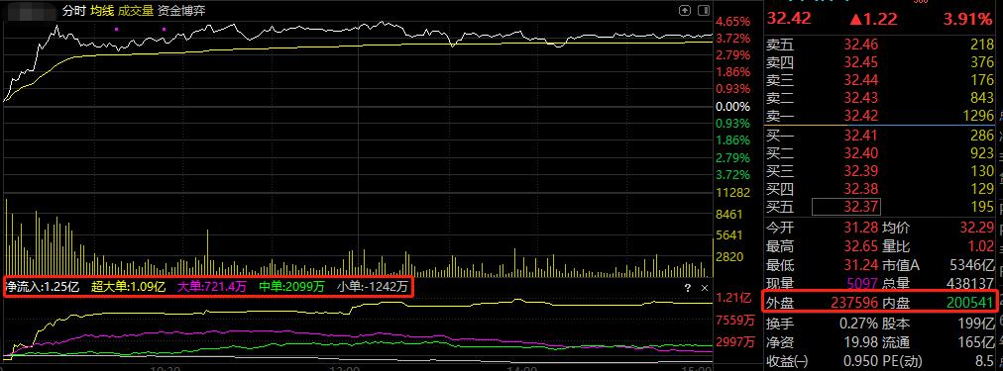This screenshot has width=1003, height=371.
Task: Close the capital flow sub-panel
Action: tap(705, 288)
